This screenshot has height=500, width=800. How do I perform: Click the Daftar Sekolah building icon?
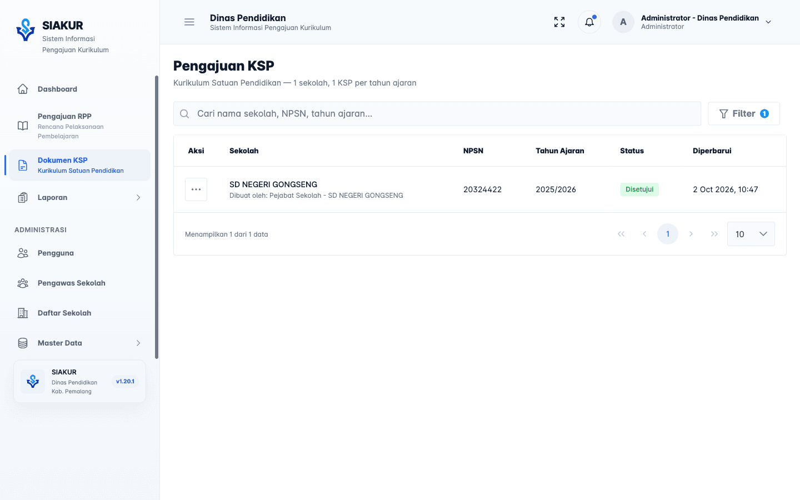(23, 313)
